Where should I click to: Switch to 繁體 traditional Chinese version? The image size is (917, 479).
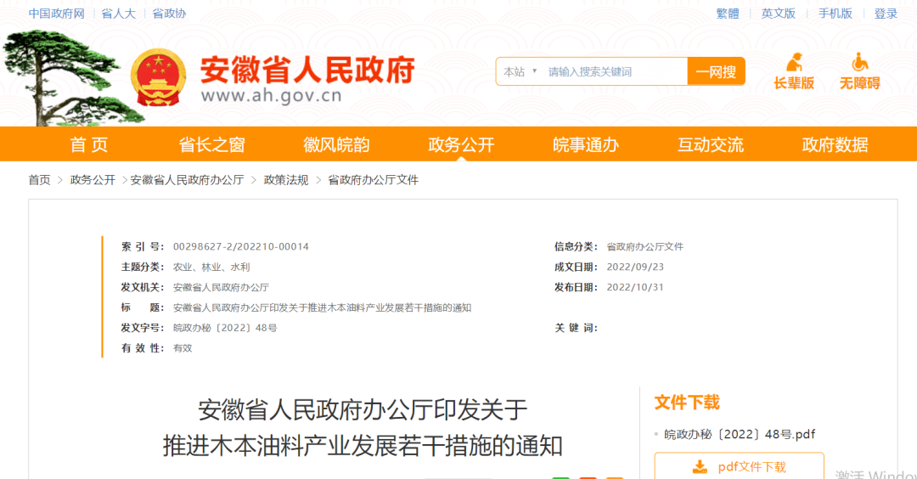(728, 14)
